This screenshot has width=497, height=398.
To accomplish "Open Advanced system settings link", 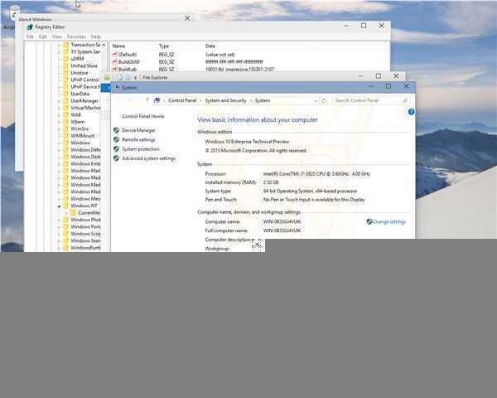I will [148, 158].
